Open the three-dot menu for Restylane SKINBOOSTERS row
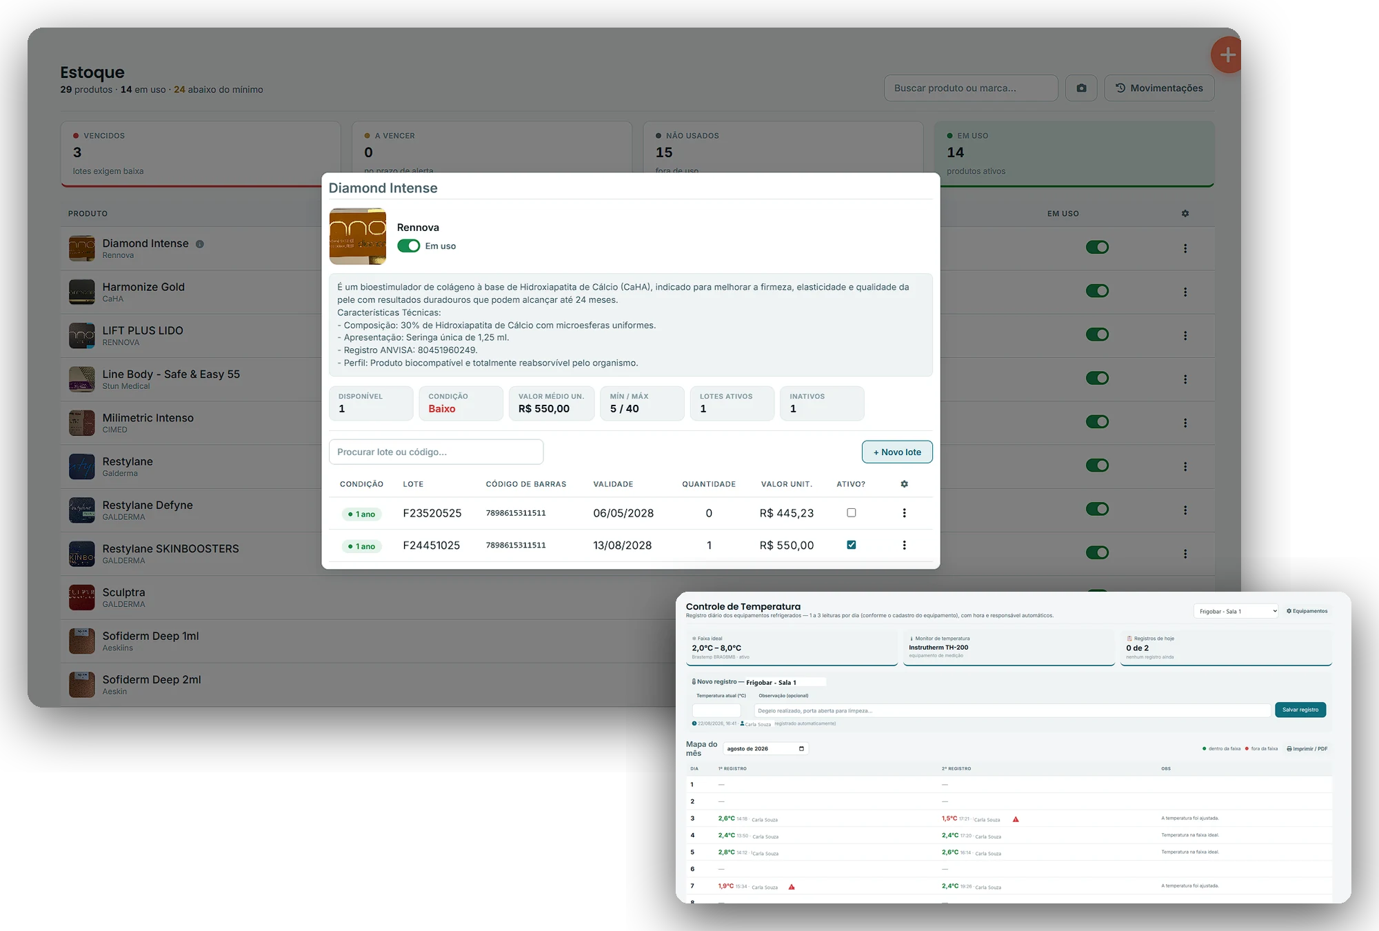Viewport: 1379px width, 931px height. tap(1185, 554)
